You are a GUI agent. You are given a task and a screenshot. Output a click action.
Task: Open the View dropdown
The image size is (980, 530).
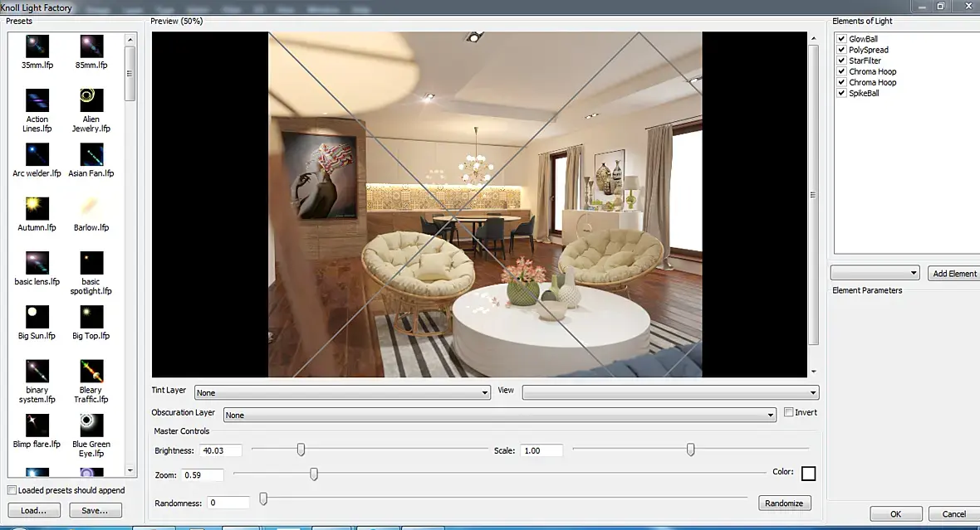(670, 392)
